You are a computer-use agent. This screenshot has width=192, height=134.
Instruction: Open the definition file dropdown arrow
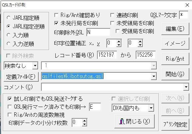pos(154,76)
